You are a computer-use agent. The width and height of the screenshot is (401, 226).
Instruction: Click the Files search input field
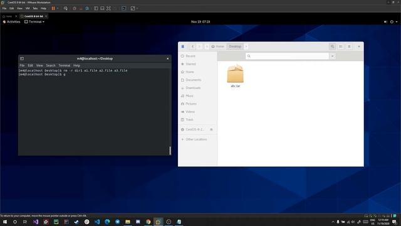(287, 56)
